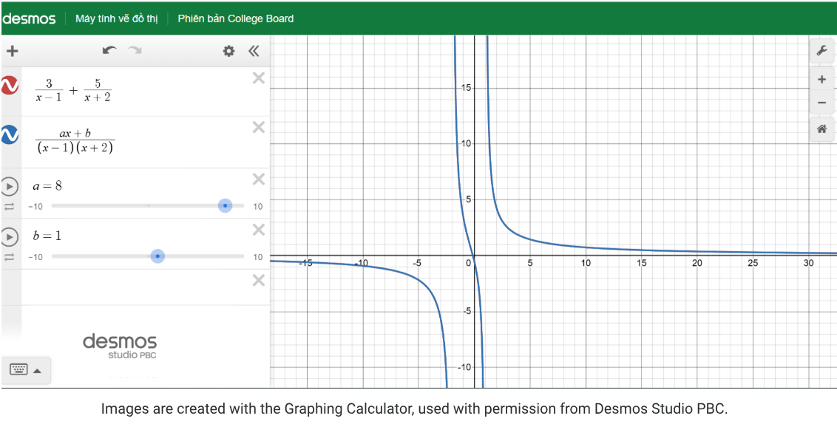Expand keypad options arrow
837x424 pixels.
coord(38,371)
